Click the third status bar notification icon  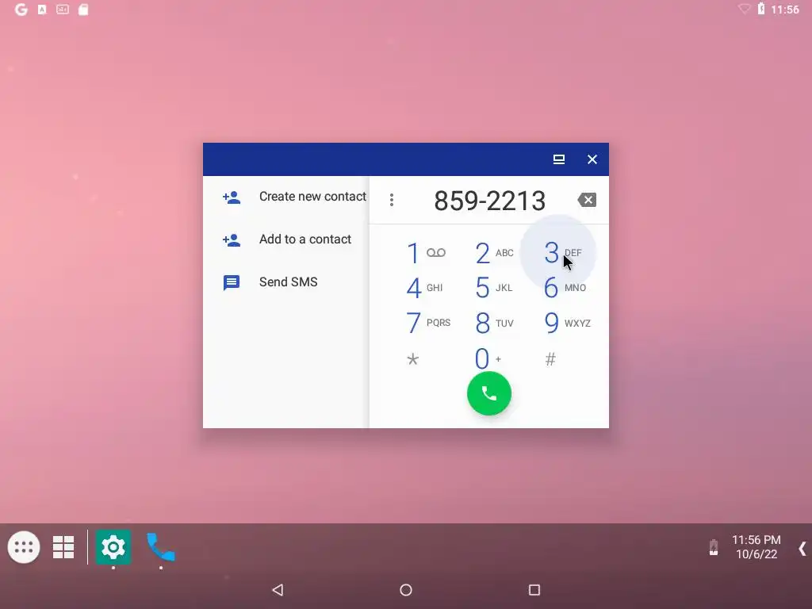[62, 10]
